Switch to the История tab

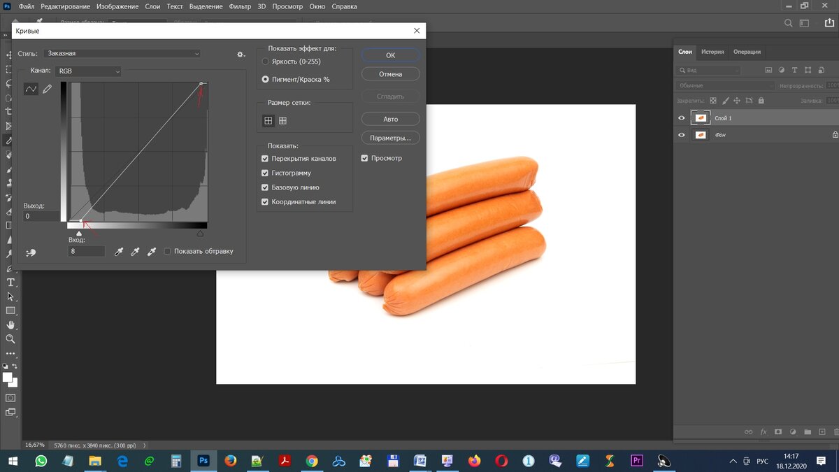coord(712,52)
